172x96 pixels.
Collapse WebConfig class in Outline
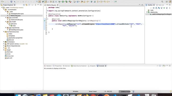coord(147,12)
